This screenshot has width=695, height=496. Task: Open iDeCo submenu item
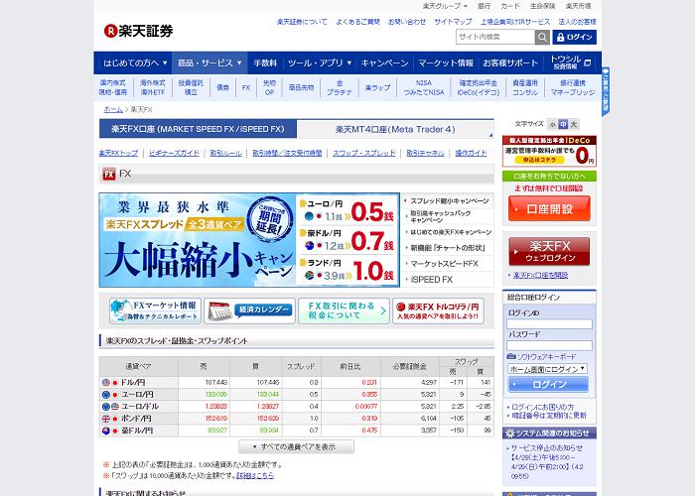coord(478,87)
